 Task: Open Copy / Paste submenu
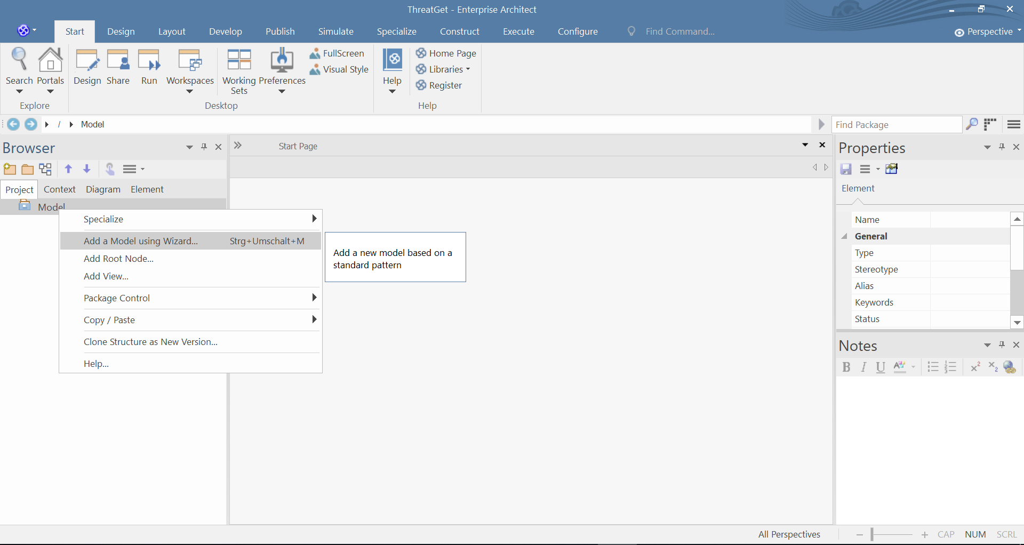pos(190,320)
